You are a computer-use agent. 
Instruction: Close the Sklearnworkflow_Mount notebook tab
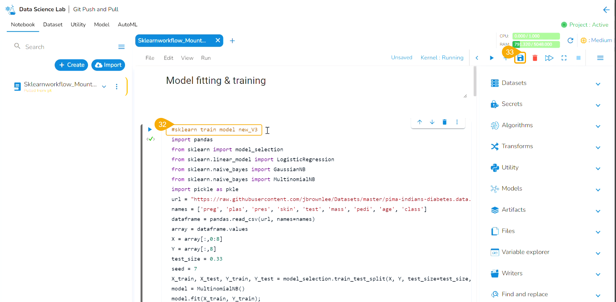218,40
